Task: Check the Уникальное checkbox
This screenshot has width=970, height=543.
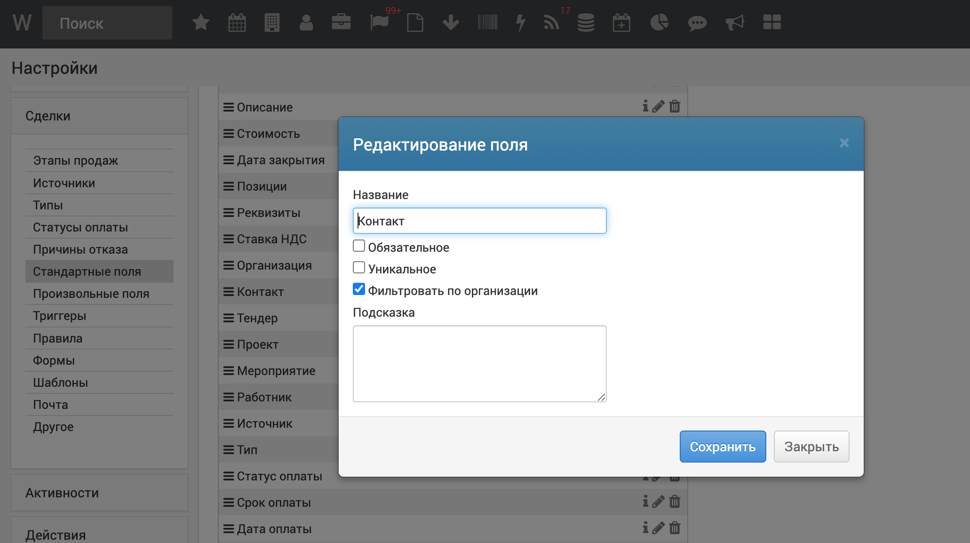Action: (359, 268)
